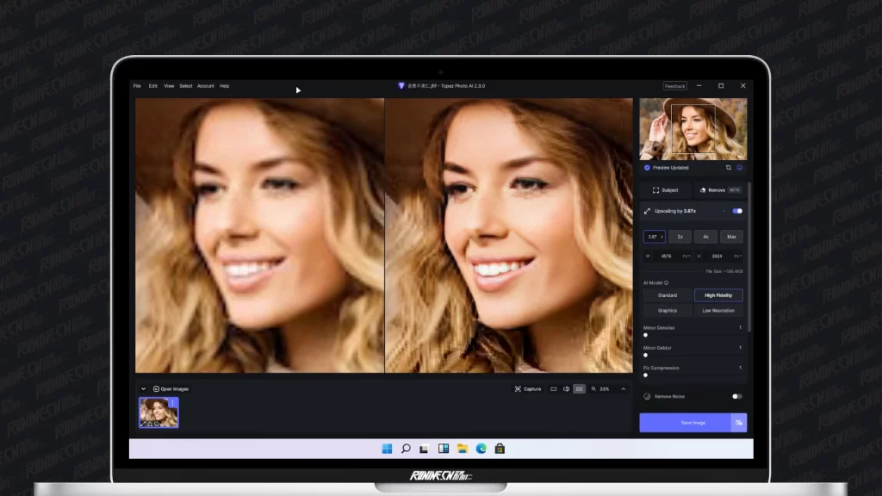Open the width unit PX dropdown
The image size is (882, 496).
687,256
